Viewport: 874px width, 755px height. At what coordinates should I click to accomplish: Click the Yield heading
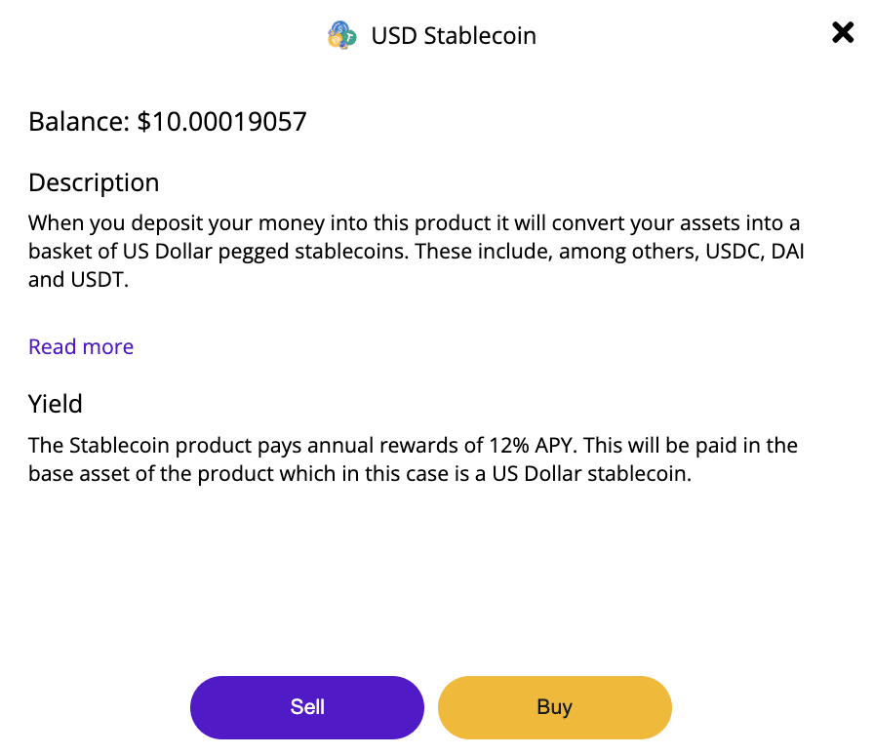point(56,404)
